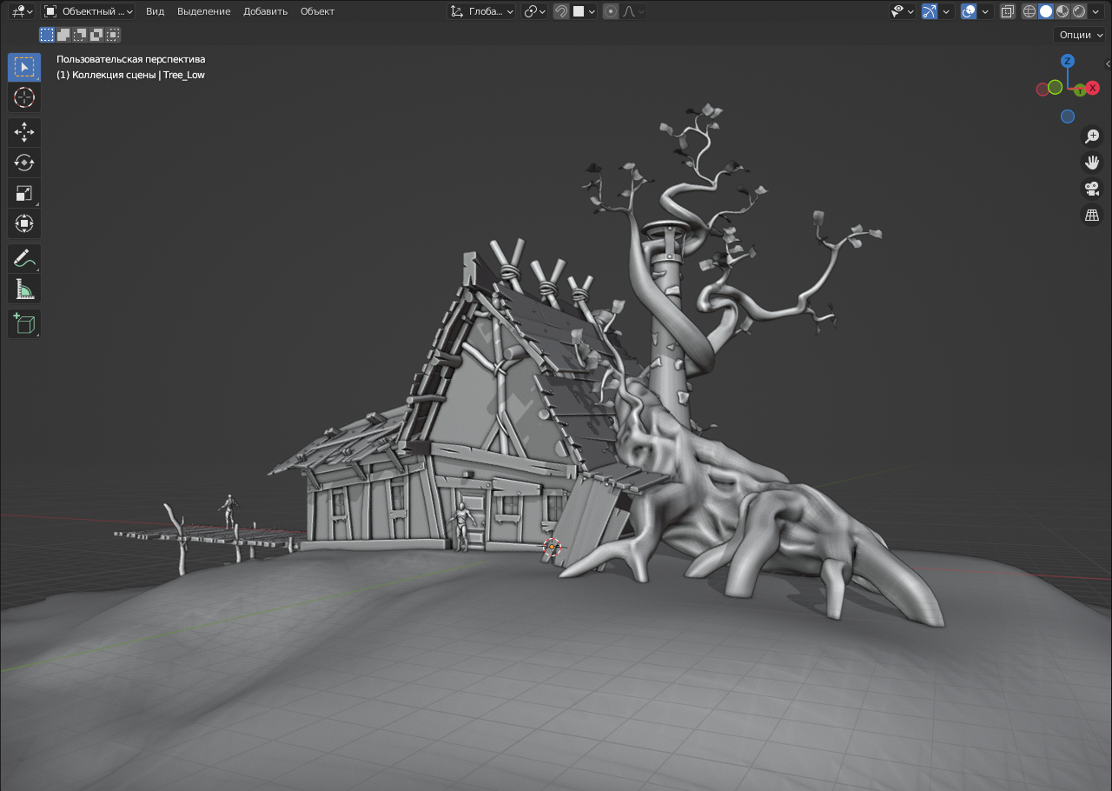Viewport: 1112px width, 791px height.
Task: Select the Add Cube tool
Action: point(24,324)
